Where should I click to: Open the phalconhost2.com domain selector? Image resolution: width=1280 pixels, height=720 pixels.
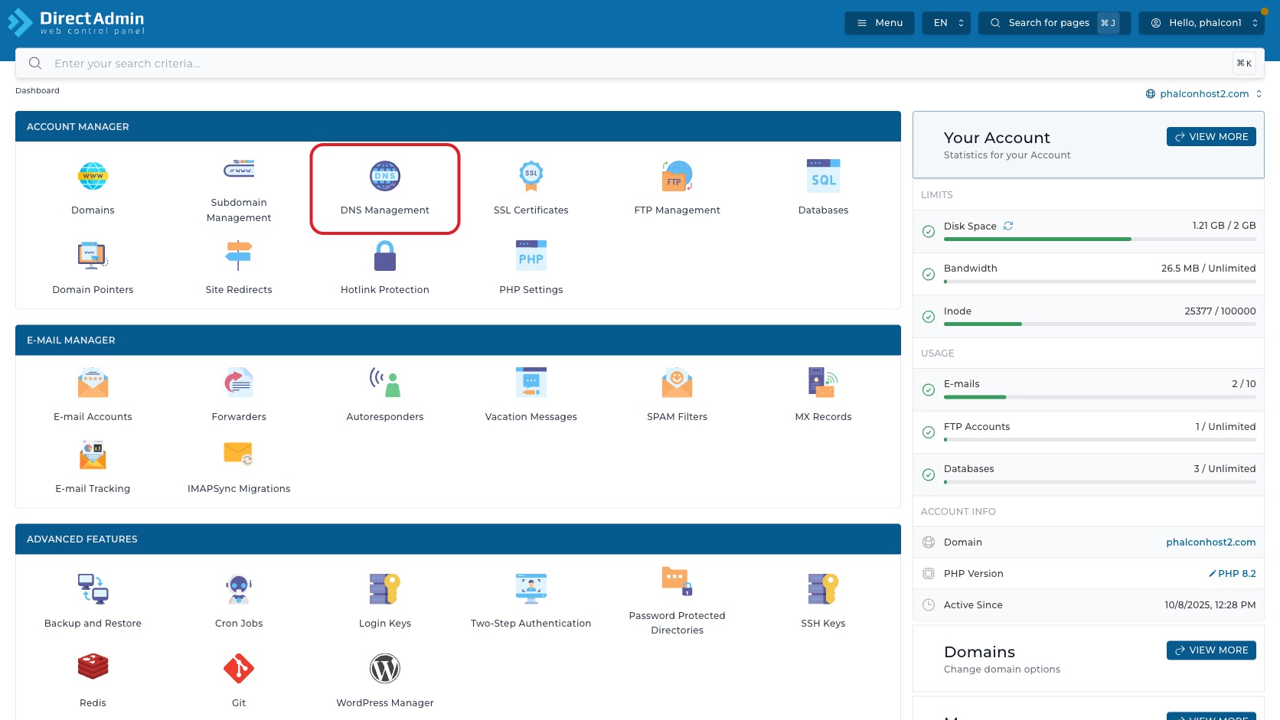[x=1204, y=94]
